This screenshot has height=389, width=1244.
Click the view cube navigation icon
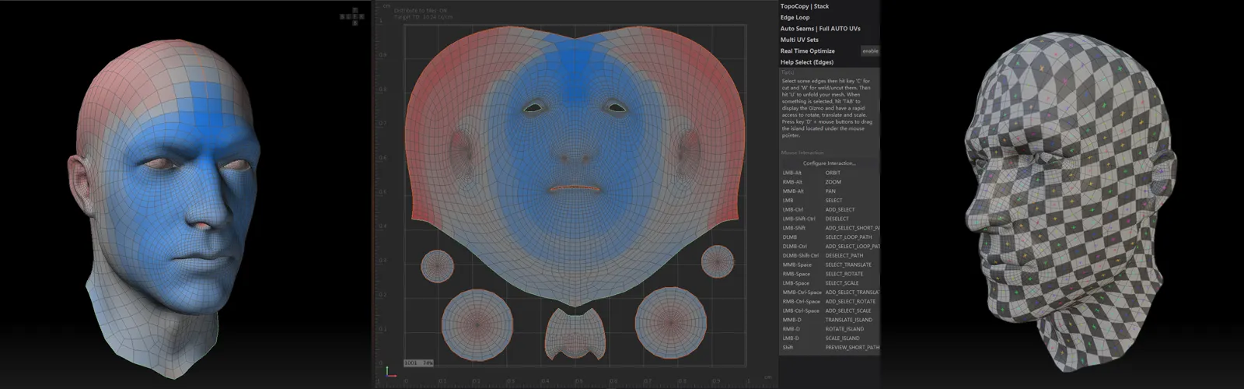352,16
